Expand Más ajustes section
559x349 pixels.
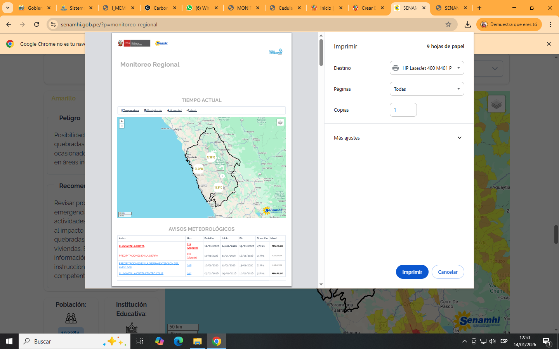pos(459,138)
